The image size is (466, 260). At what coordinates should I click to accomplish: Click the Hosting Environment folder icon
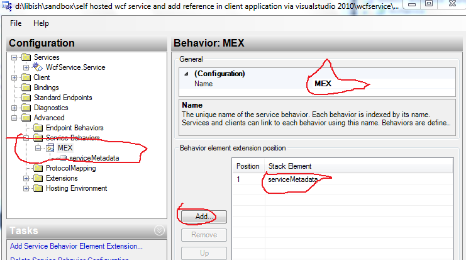pyautogui.click(x=38, y=188)
